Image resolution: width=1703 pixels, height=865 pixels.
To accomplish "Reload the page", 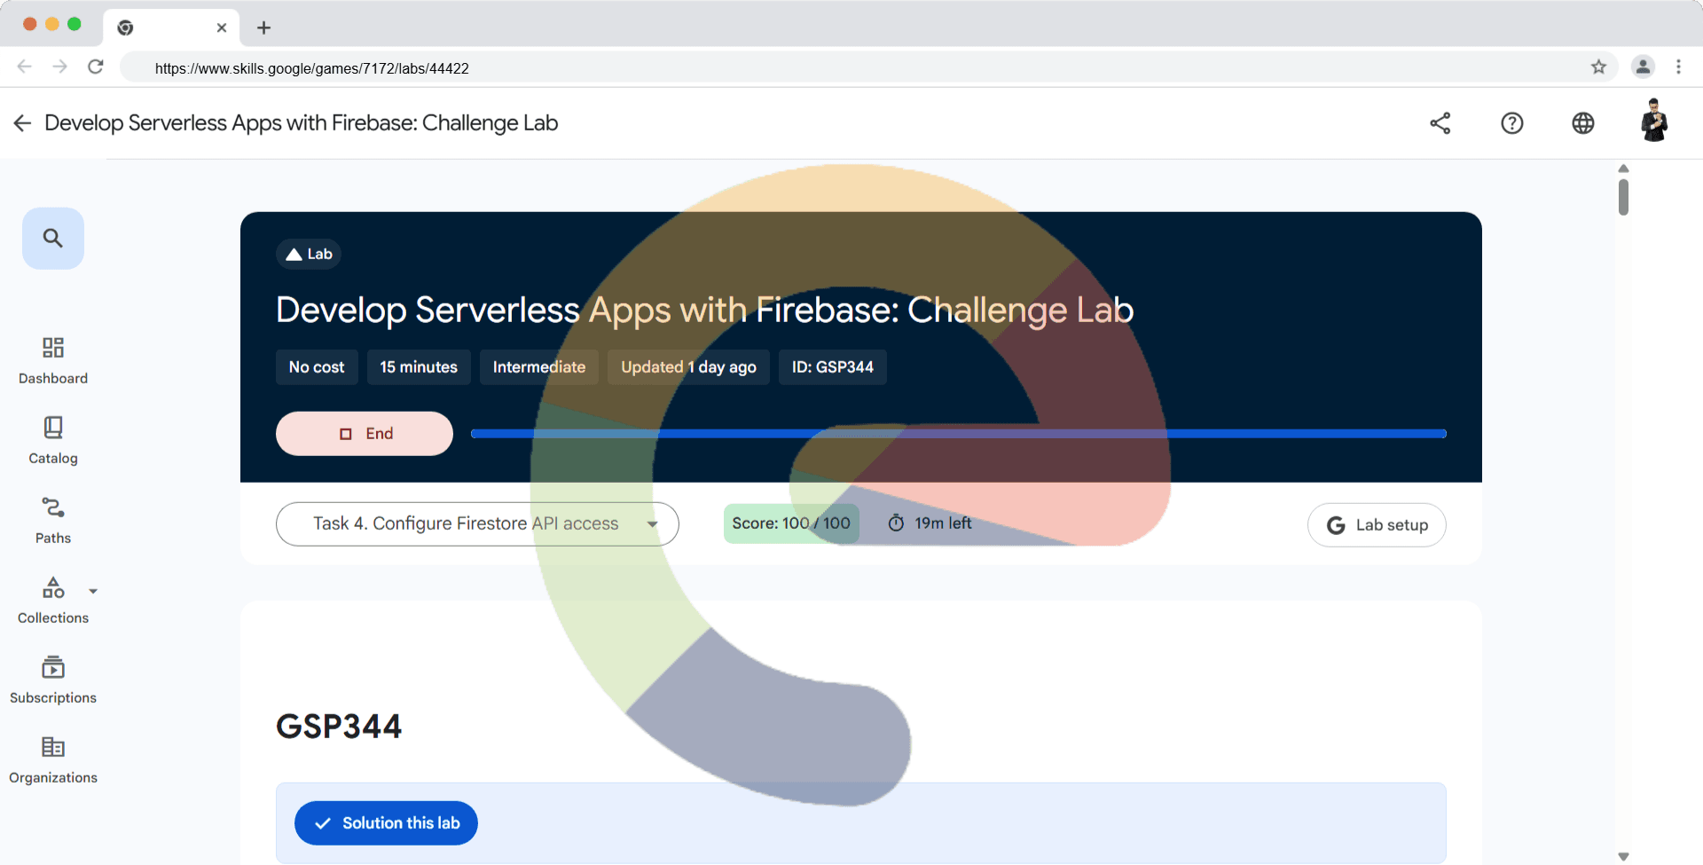I will click(x=96, y=67).
